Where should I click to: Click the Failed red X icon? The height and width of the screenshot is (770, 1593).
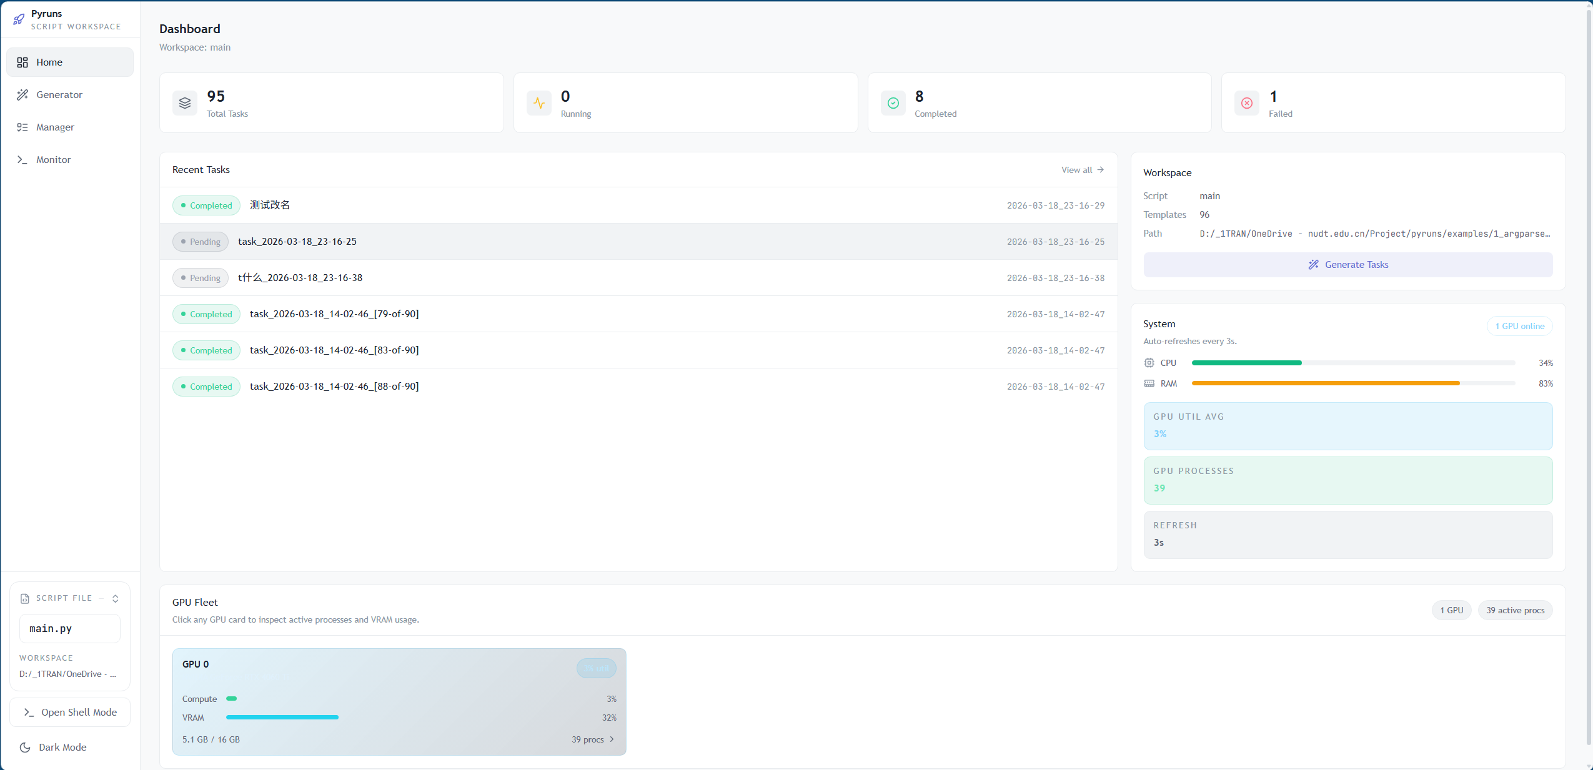pos(1246,103)
